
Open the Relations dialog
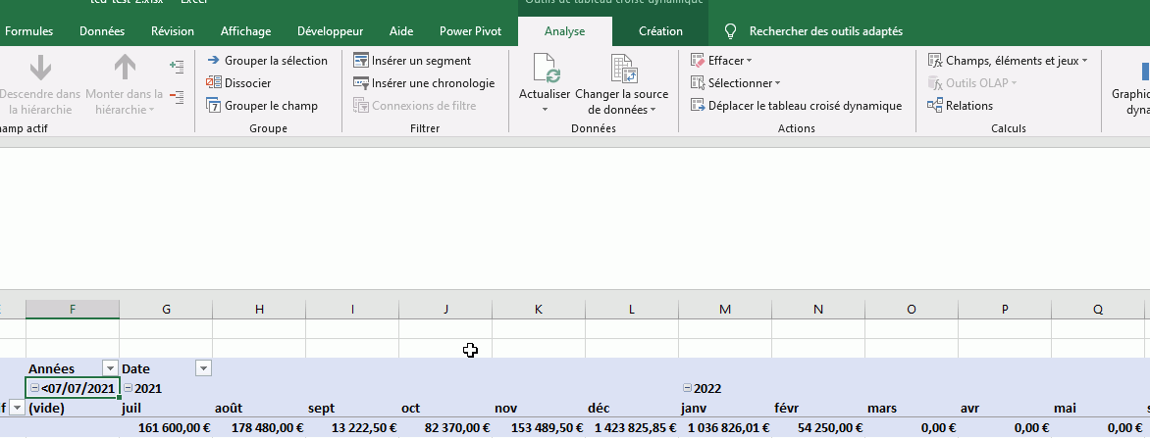click(x=968, y=106)
